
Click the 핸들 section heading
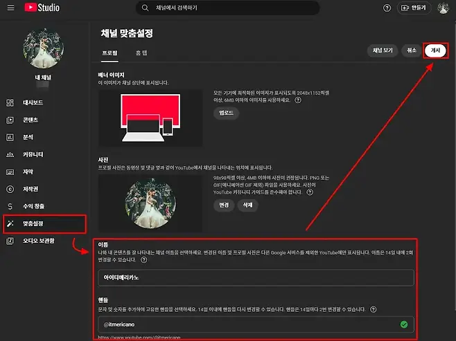103,300
